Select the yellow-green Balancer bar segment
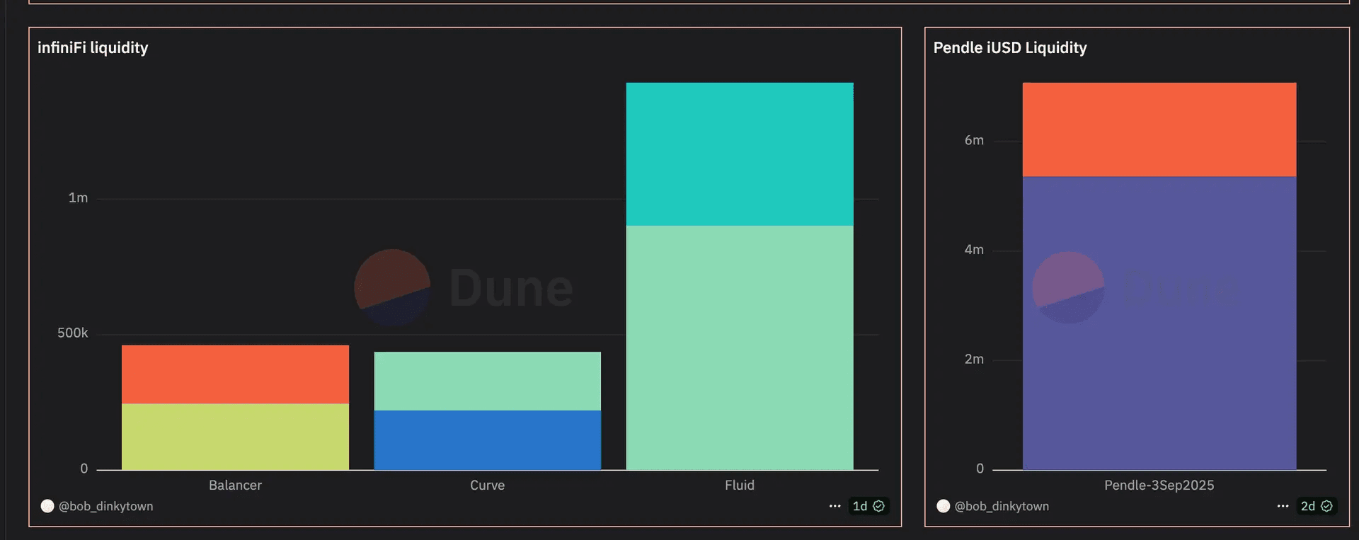Image resolution: width=1359 pixels, height=540 pixels. click(235, 437)
